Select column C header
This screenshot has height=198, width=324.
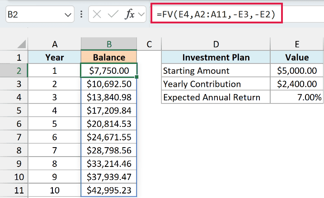(149, 44)
